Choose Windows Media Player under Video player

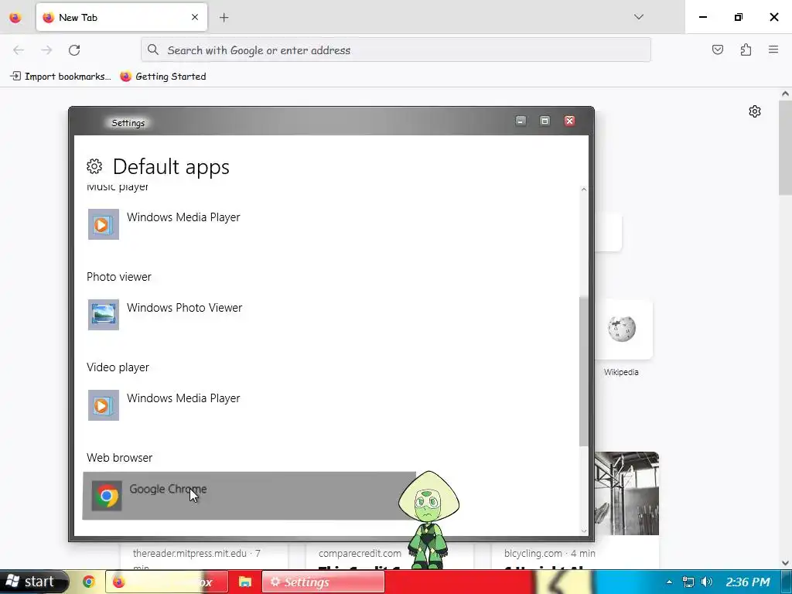183,398
